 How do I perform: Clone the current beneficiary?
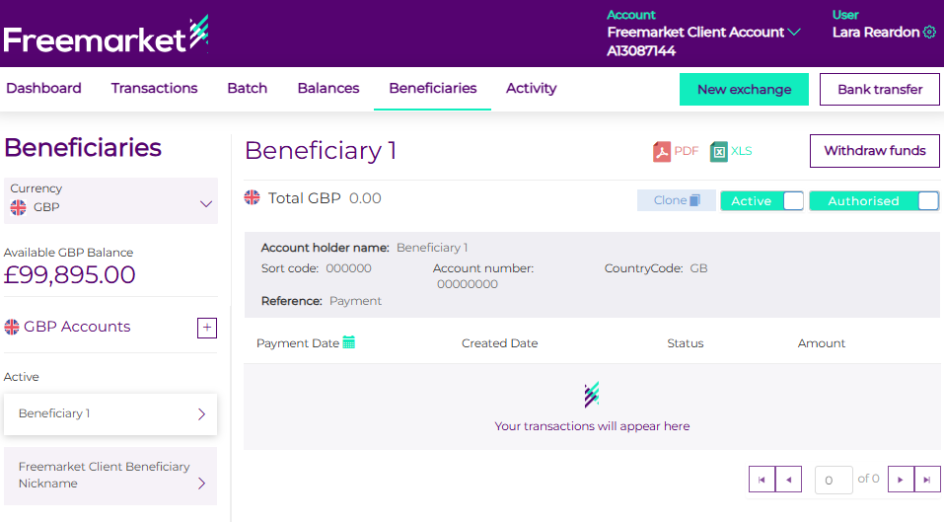[x=676, y=201]
